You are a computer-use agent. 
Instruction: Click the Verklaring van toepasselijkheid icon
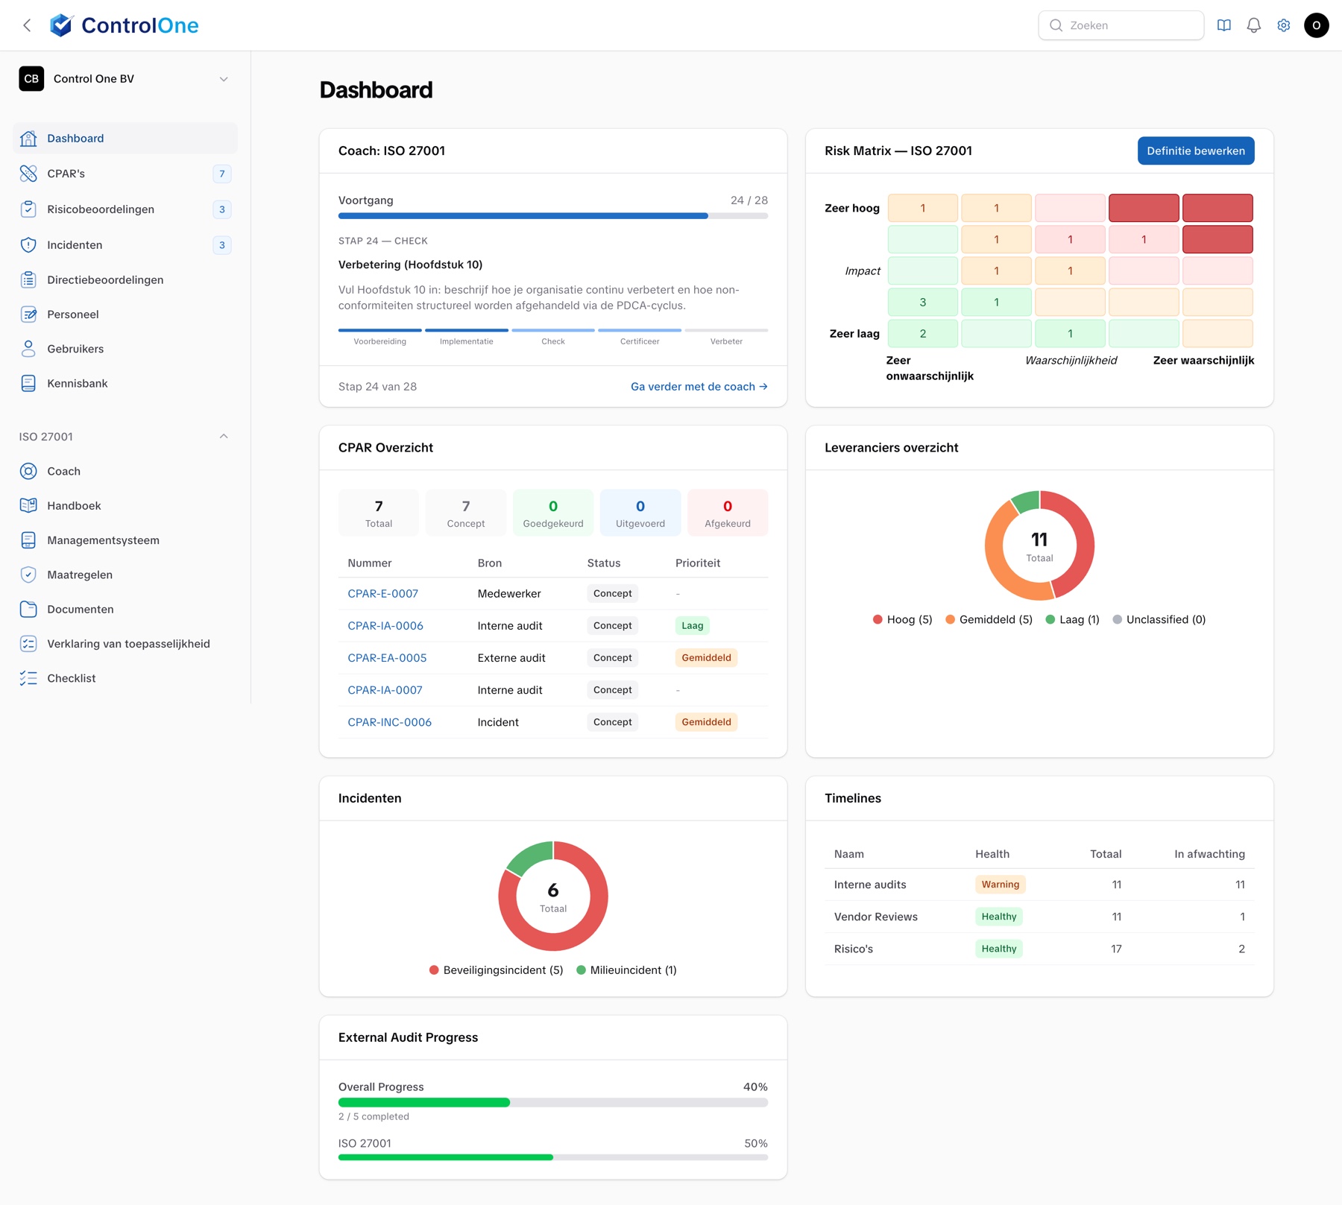tap(28, 644)
